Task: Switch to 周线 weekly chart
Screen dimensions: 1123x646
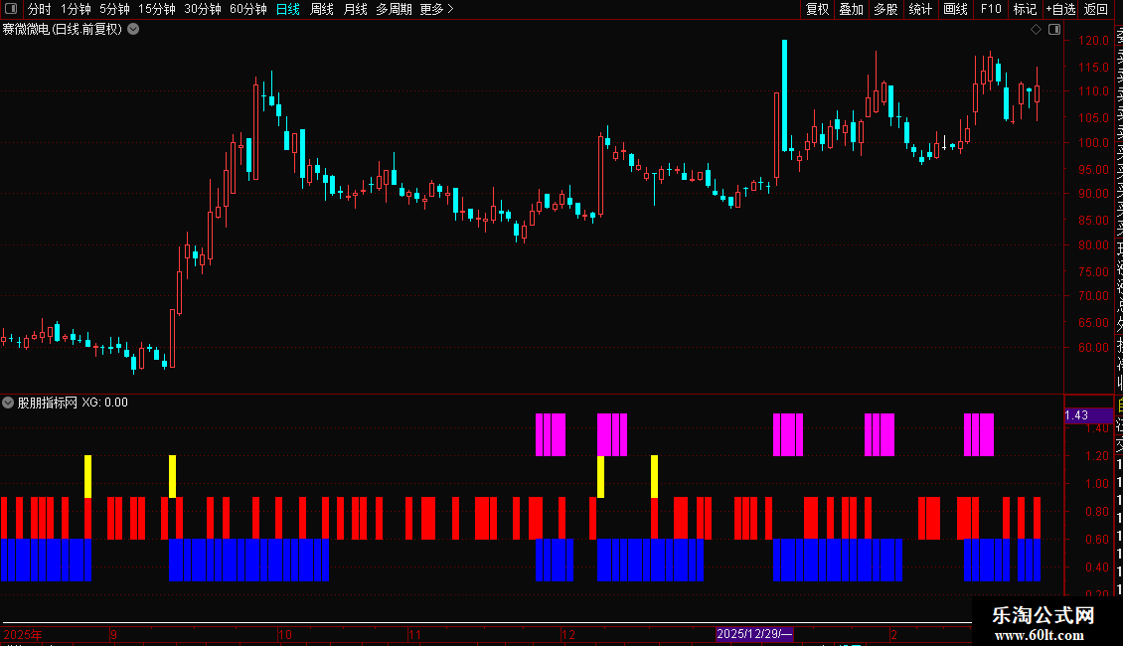Action: (x=322, y=9)
